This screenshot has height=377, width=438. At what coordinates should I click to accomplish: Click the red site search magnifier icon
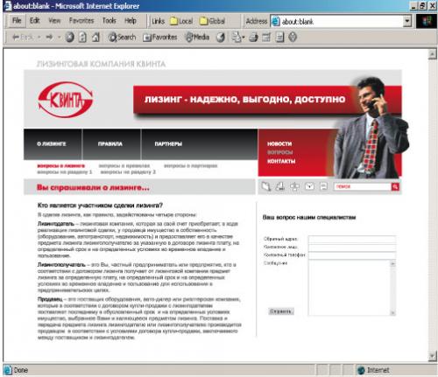395,186
